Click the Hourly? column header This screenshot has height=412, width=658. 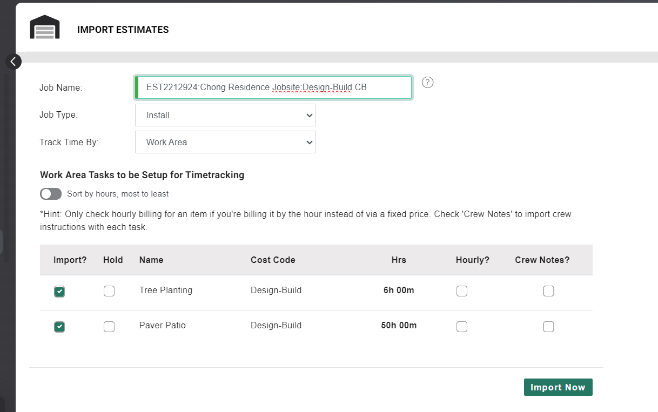pyautogui.click(x=473, y=260)
